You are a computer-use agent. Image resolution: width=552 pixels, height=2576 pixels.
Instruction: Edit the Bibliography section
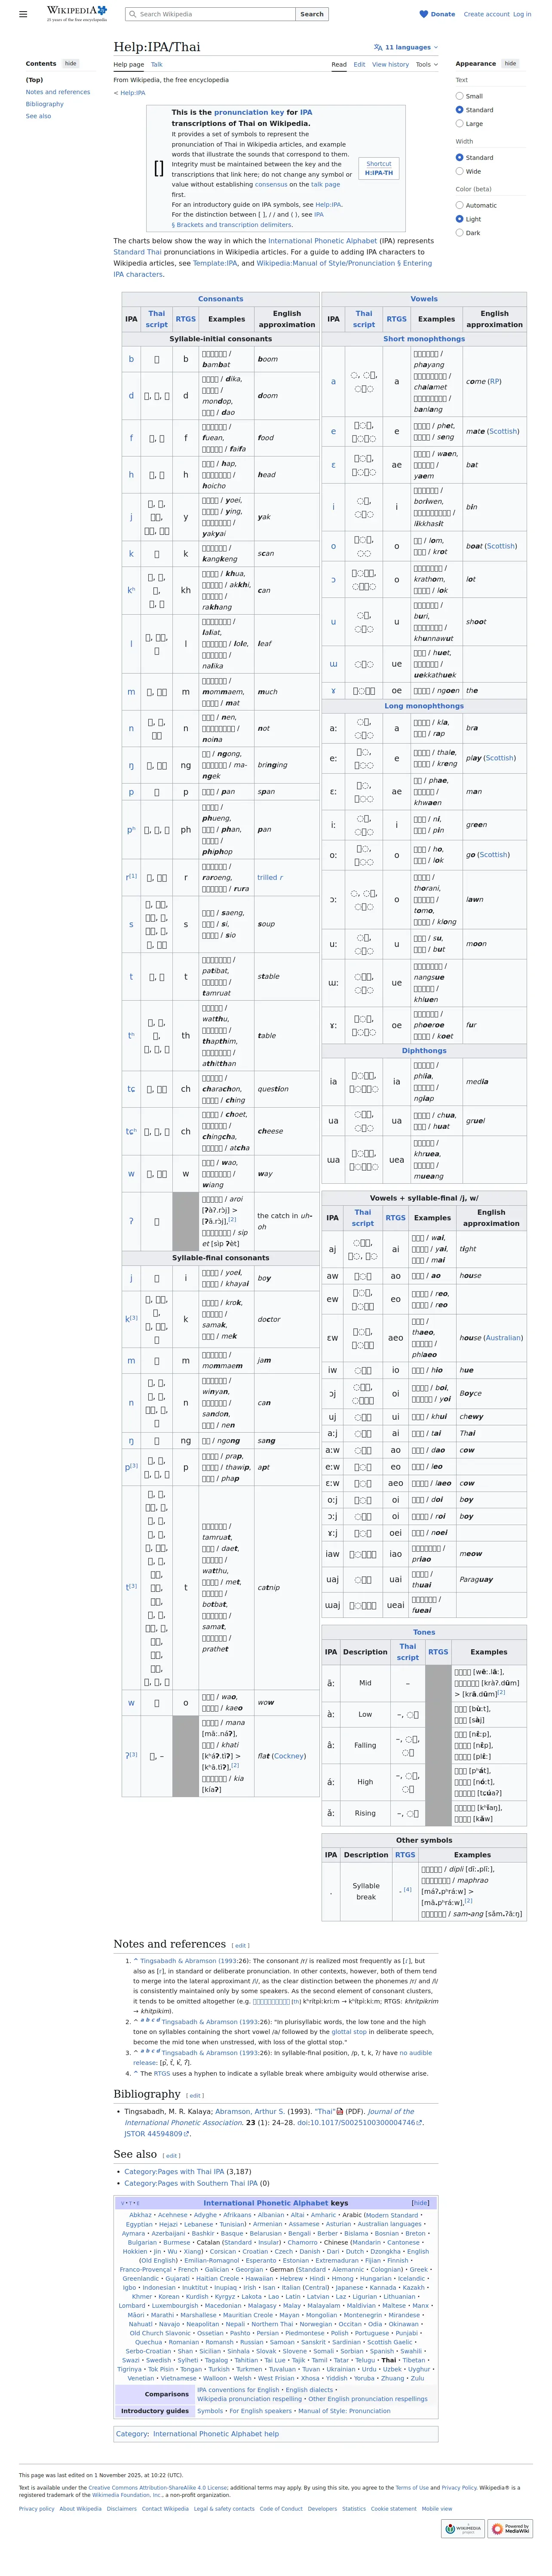click(195, 2095)
